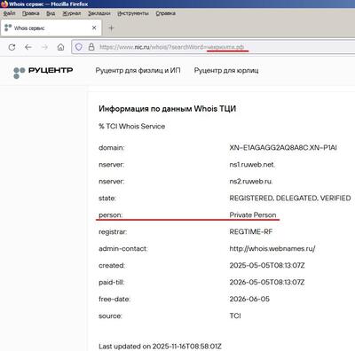Click the domain: field label

pyautogui.click(x=112, y=147)
